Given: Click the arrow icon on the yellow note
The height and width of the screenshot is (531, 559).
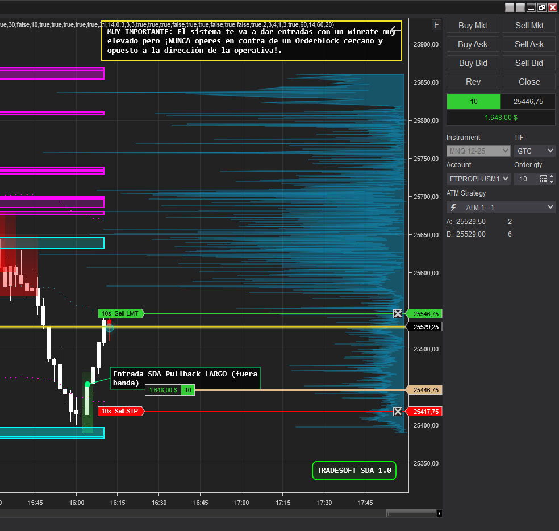Looking at the screenshot, I should coord(395,30).
